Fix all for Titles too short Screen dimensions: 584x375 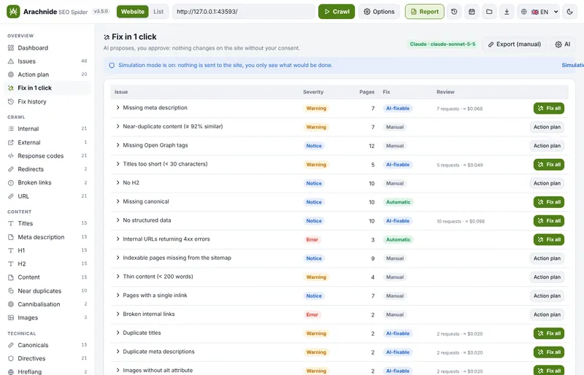pyautogui.click(x=549, y=165)
